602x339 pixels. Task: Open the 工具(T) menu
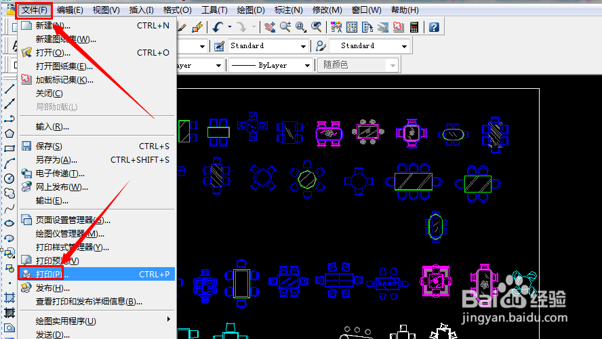point(214,10)
